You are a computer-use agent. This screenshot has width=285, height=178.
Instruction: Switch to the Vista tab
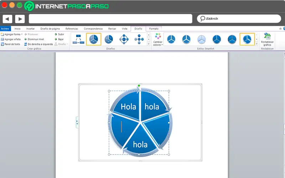124,29
